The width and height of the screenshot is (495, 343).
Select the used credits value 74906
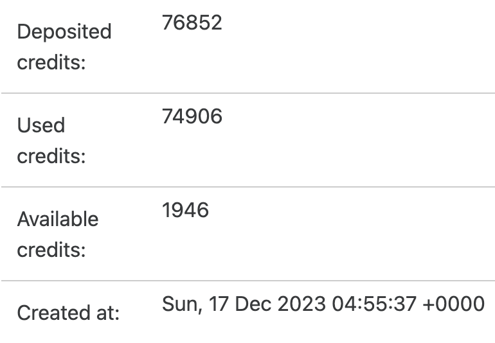192,116
